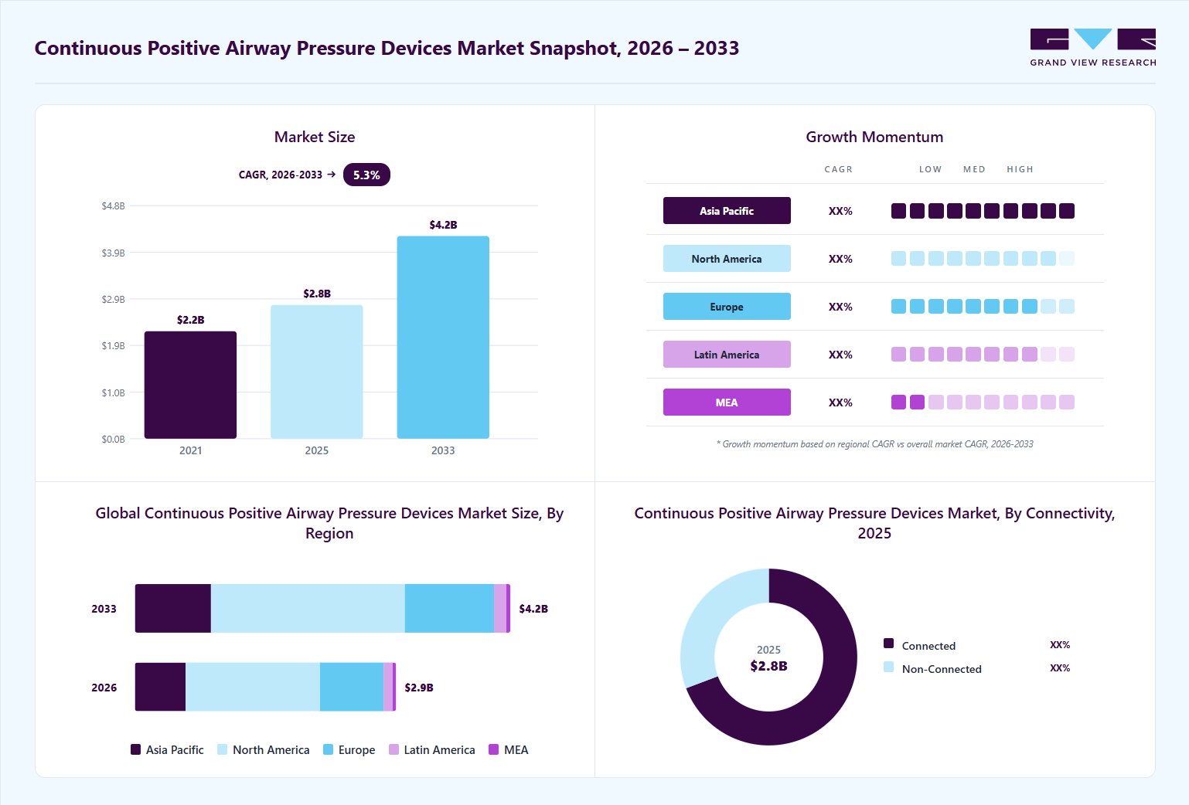Click the MEA pill in Growth Momentum
This screenshot has height=805, width=1189.
tap(727, 402)
